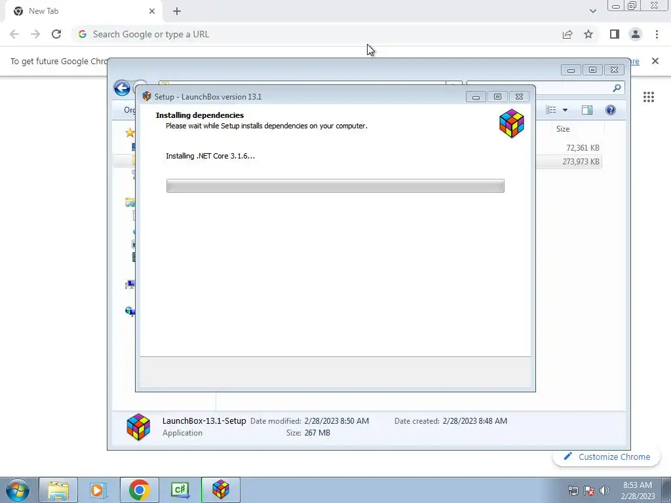Maximize the Explorer window
Image resolution: width=671 pixels, height=503 pixels.
click(x=592, y=69)
